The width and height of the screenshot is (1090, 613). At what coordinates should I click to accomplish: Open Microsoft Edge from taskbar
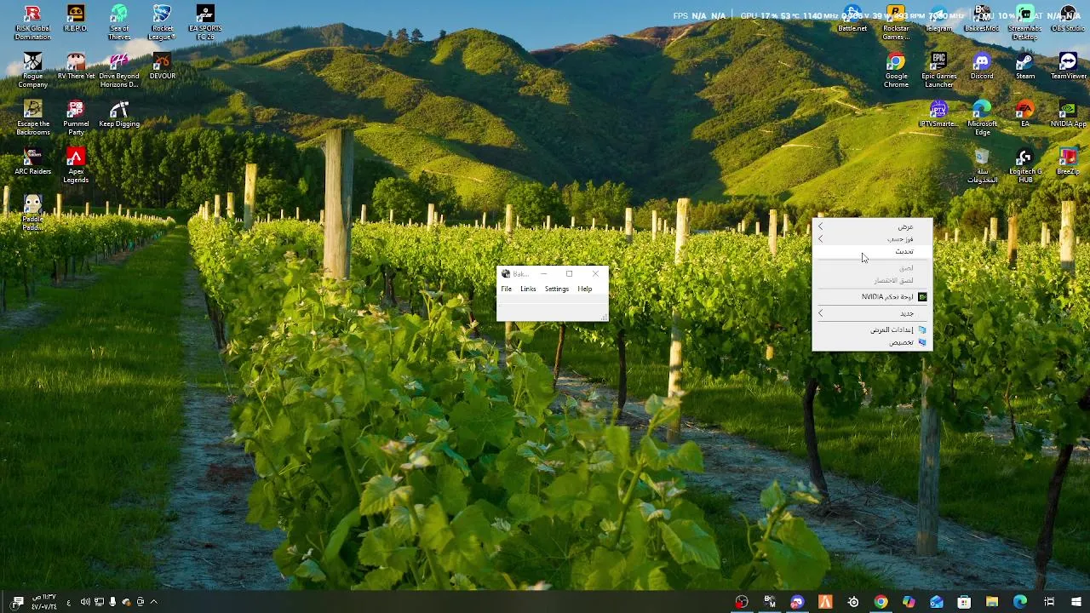[1020, 602]
